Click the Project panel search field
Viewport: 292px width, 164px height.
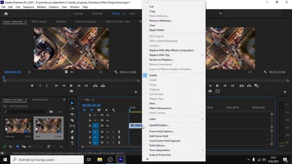click(24, 112)
